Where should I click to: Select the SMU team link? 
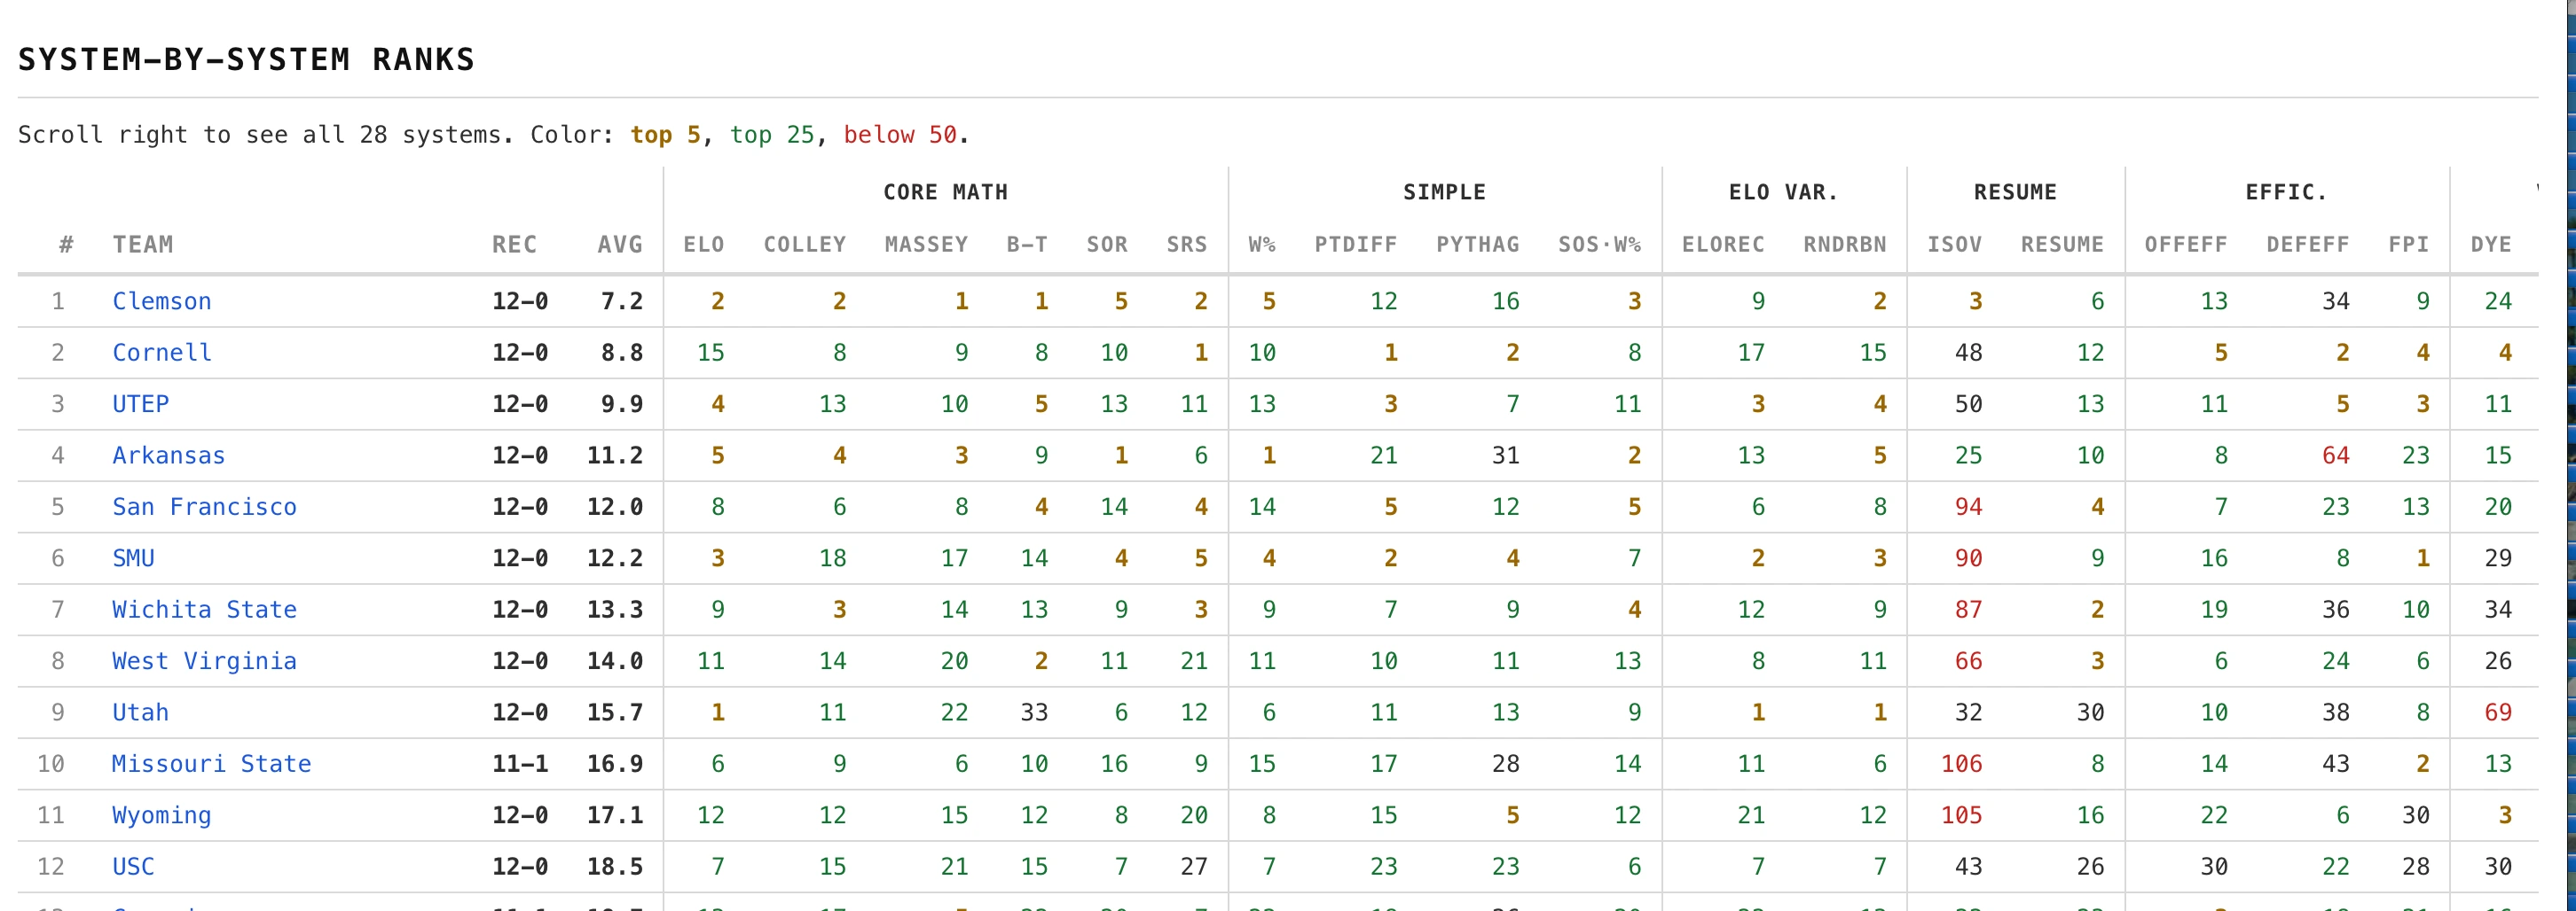(133, 558)
